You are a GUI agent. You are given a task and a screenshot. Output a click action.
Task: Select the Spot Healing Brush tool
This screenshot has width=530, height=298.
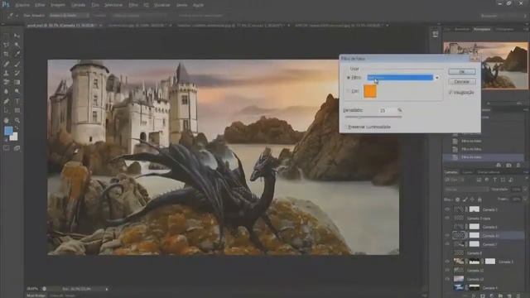pyautogui.click(x=6, y=64)
